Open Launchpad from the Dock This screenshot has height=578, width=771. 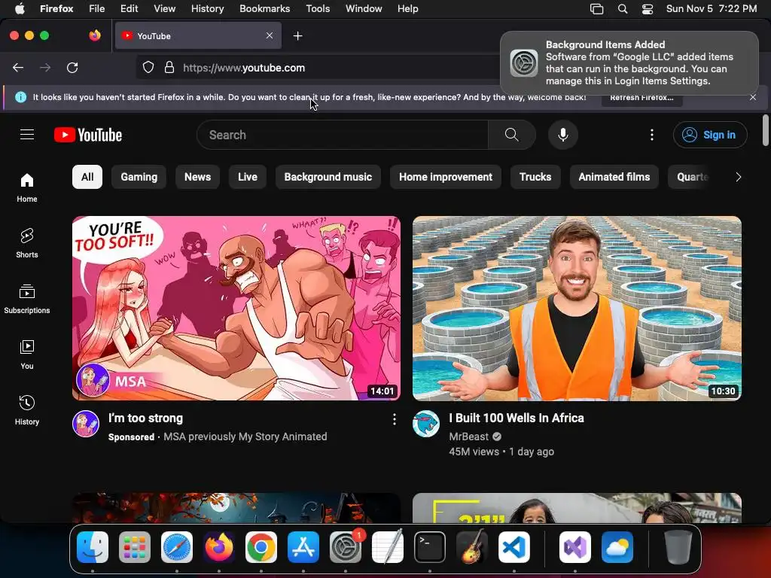(135, 547)
